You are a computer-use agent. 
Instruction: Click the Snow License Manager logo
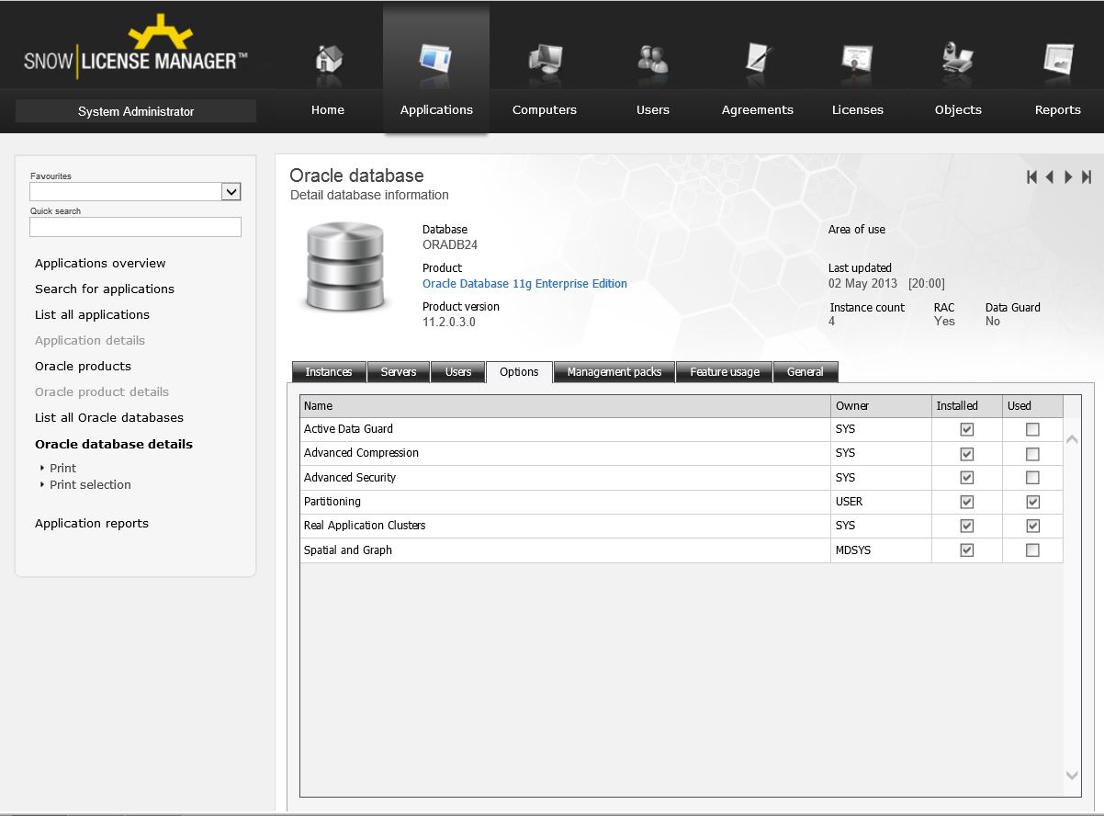pos(136,49)
